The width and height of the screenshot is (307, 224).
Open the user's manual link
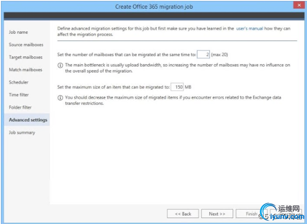click(250, 29)
